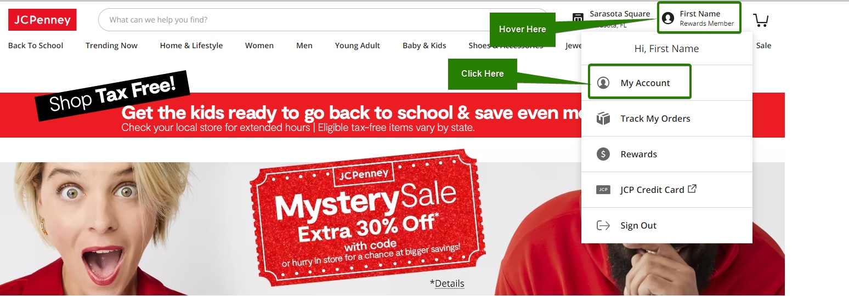The height and width of the screenshot is (296, 849).
Task: Open the Young Adult navigation item
Action: (358, 45)
